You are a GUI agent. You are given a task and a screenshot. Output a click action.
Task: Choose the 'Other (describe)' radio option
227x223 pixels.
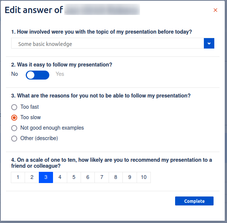point(14,138)
